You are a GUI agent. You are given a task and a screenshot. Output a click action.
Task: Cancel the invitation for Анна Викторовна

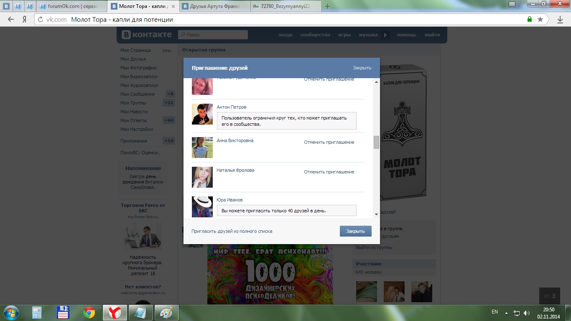[x=329, y=142]
